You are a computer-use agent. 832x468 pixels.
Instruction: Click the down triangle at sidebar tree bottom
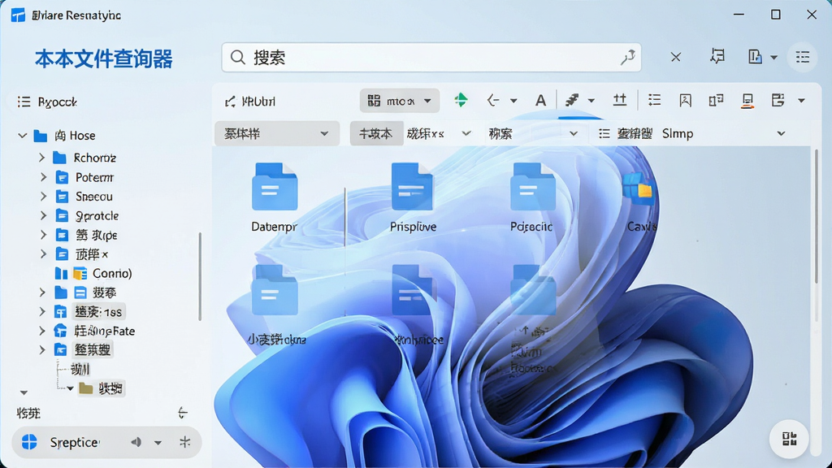tap(24, 392)
